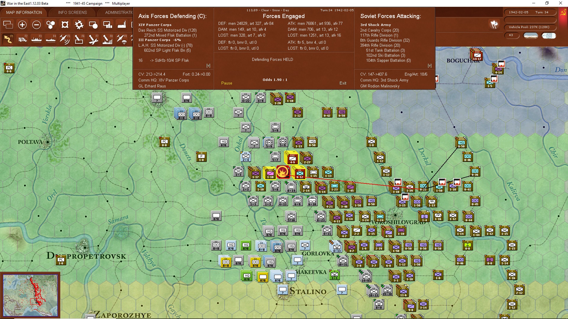568x319 pixels.
Task: Click the minimap overview thumbnail
Action: (x=30, y=295)
